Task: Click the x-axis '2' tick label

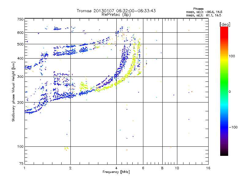Action: point(70,168)
